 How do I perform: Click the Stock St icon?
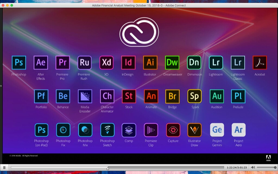[x=129, y=96]
